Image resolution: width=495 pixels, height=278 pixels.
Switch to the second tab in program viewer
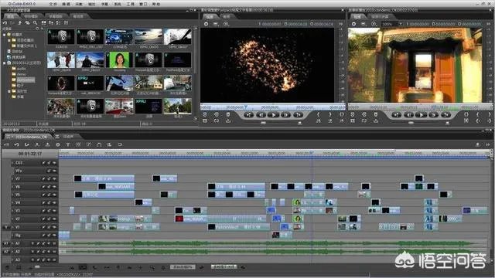(380, 16)
